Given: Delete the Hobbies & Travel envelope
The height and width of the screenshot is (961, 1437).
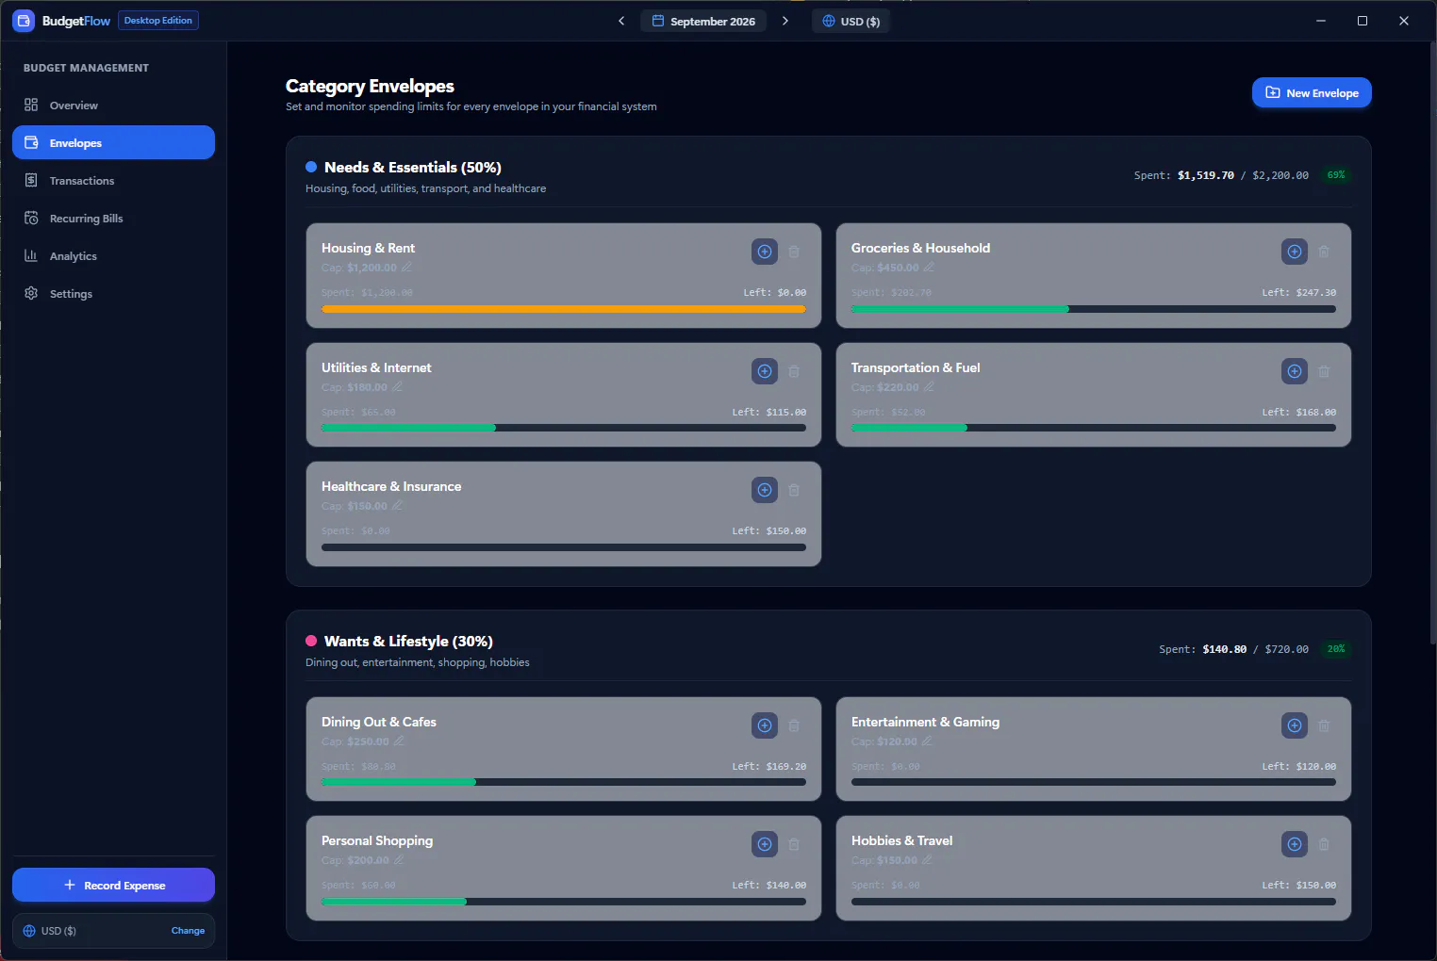Looking at the screenshot, I should [1324, 844].
